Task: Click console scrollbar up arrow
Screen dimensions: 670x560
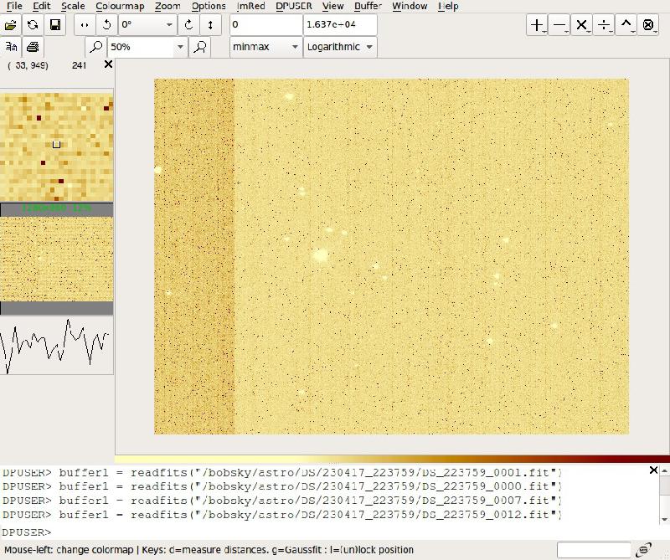Action: pos(664,470)
